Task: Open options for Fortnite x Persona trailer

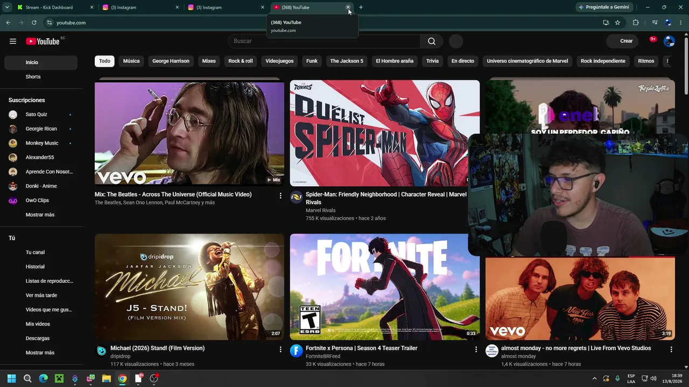Action: pos(476,349)
